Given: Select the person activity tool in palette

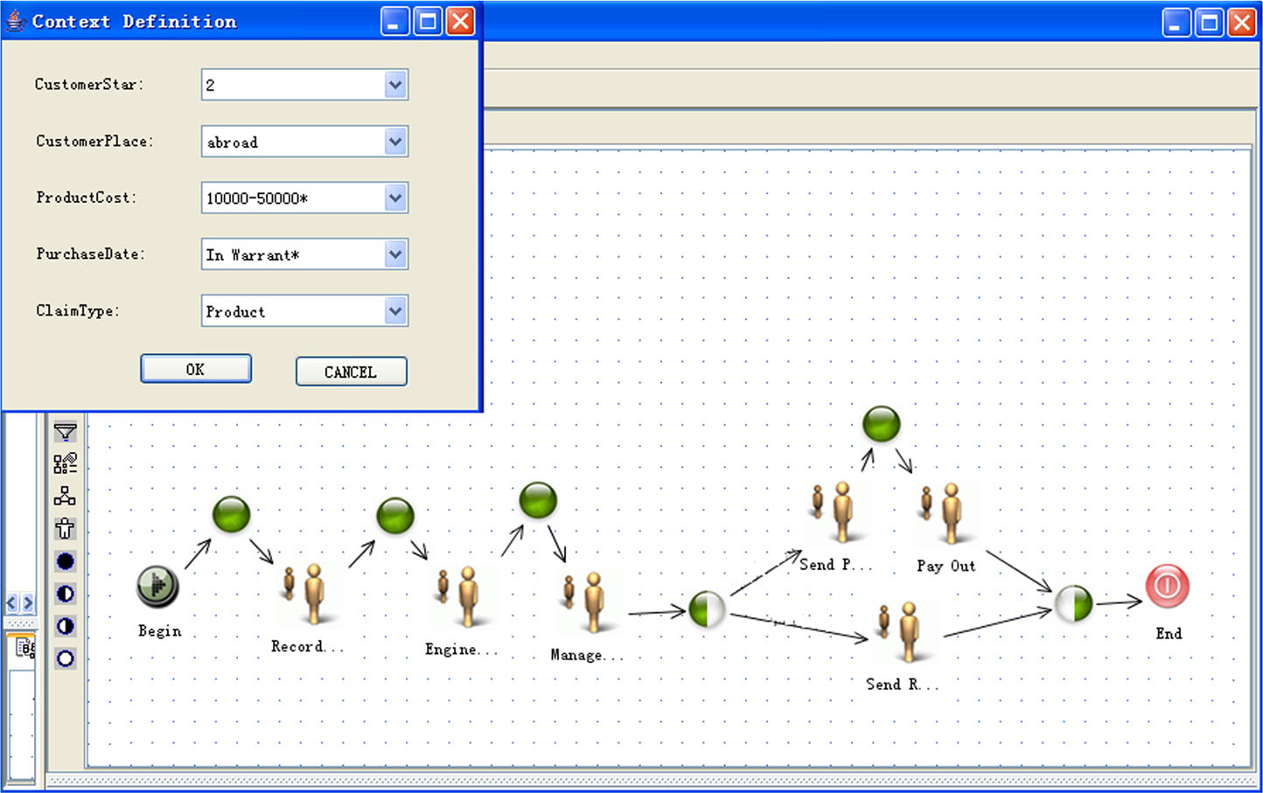Looking at the screenshot, I should pos(66,528).
